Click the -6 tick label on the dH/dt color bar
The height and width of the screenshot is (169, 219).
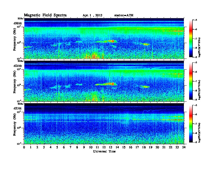[195, 29]
